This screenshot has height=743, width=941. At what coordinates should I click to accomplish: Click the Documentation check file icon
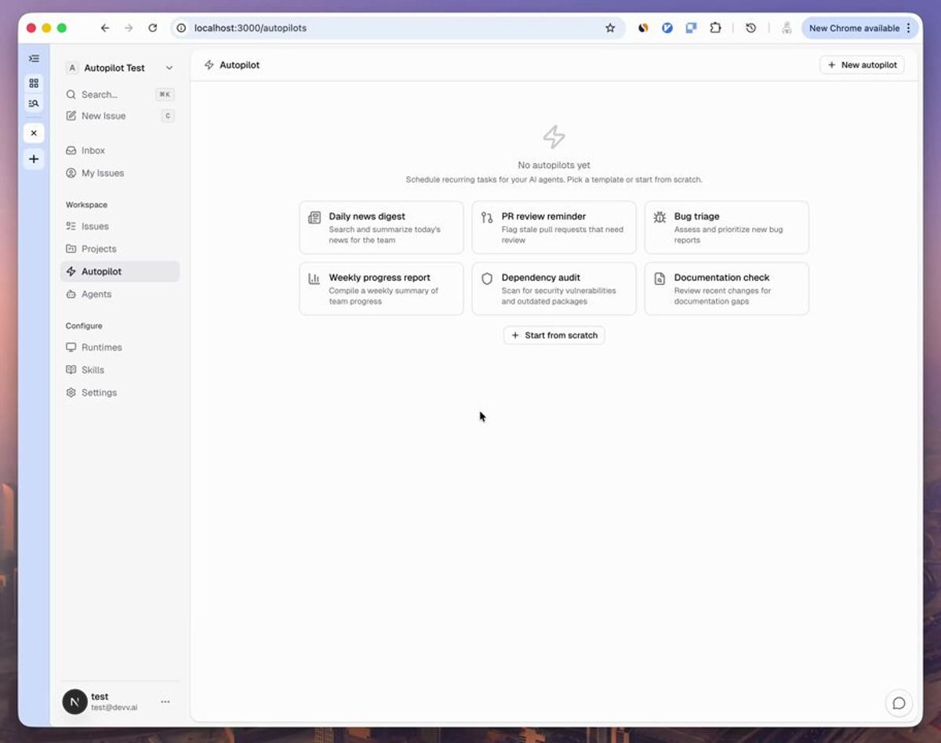point(659,279)
